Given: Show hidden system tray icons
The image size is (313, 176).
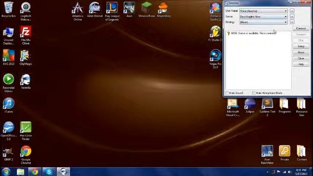Looking at the screenshot, I should (x=268, y=172).
